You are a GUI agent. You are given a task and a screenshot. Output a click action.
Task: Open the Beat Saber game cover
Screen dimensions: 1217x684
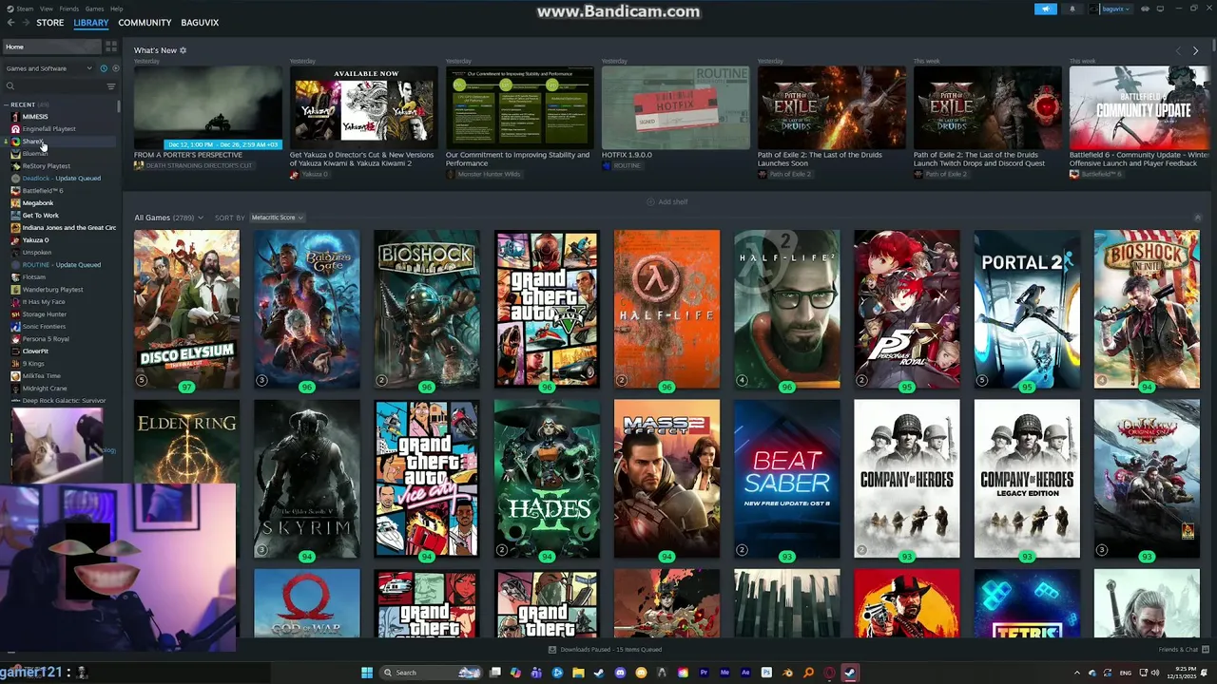787,479
